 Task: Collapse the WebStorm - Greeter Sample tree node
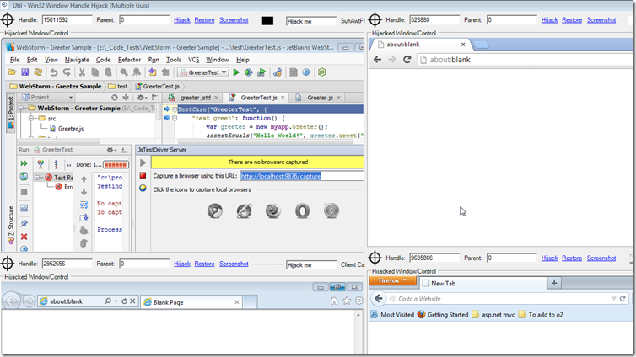pyautogui.click(x=21, y=108)
